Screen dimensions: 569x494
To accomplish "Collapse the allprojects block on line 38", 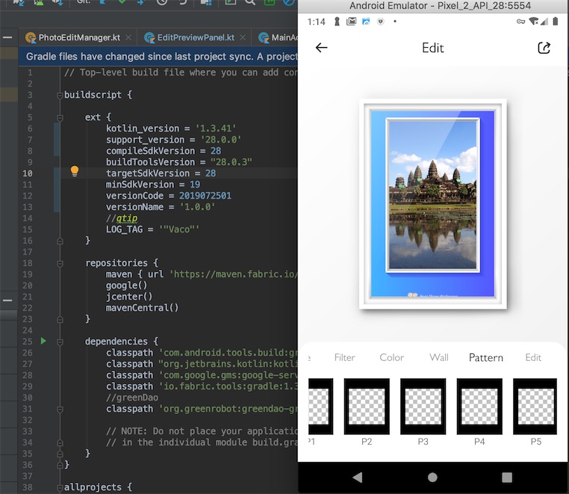I will (60, 488).
